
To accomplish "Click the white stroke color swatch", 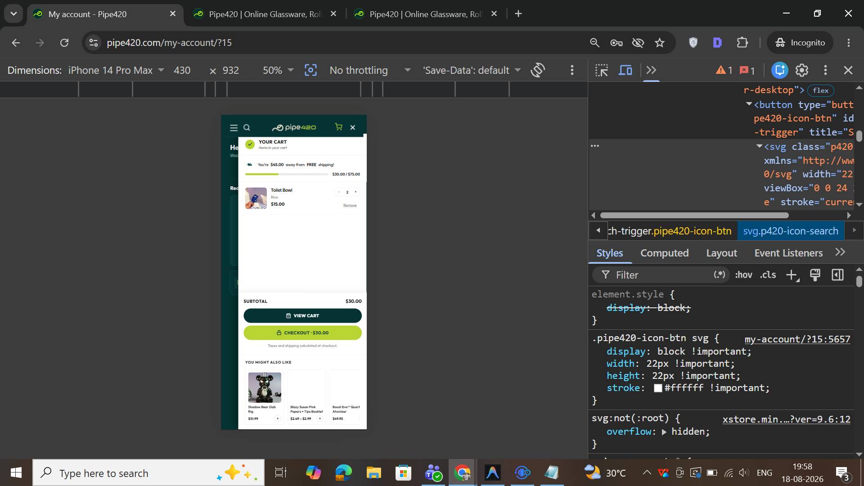I will (x=658, y=388).
